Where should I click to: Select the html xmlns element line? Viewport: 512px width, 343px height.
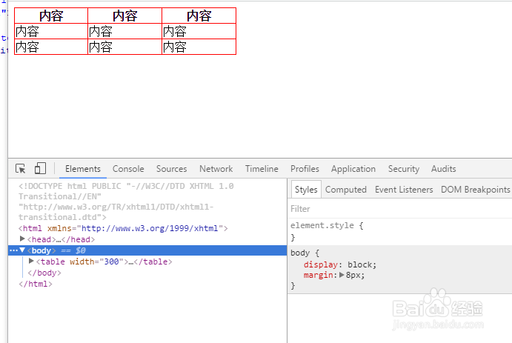(x=123, y=228)
